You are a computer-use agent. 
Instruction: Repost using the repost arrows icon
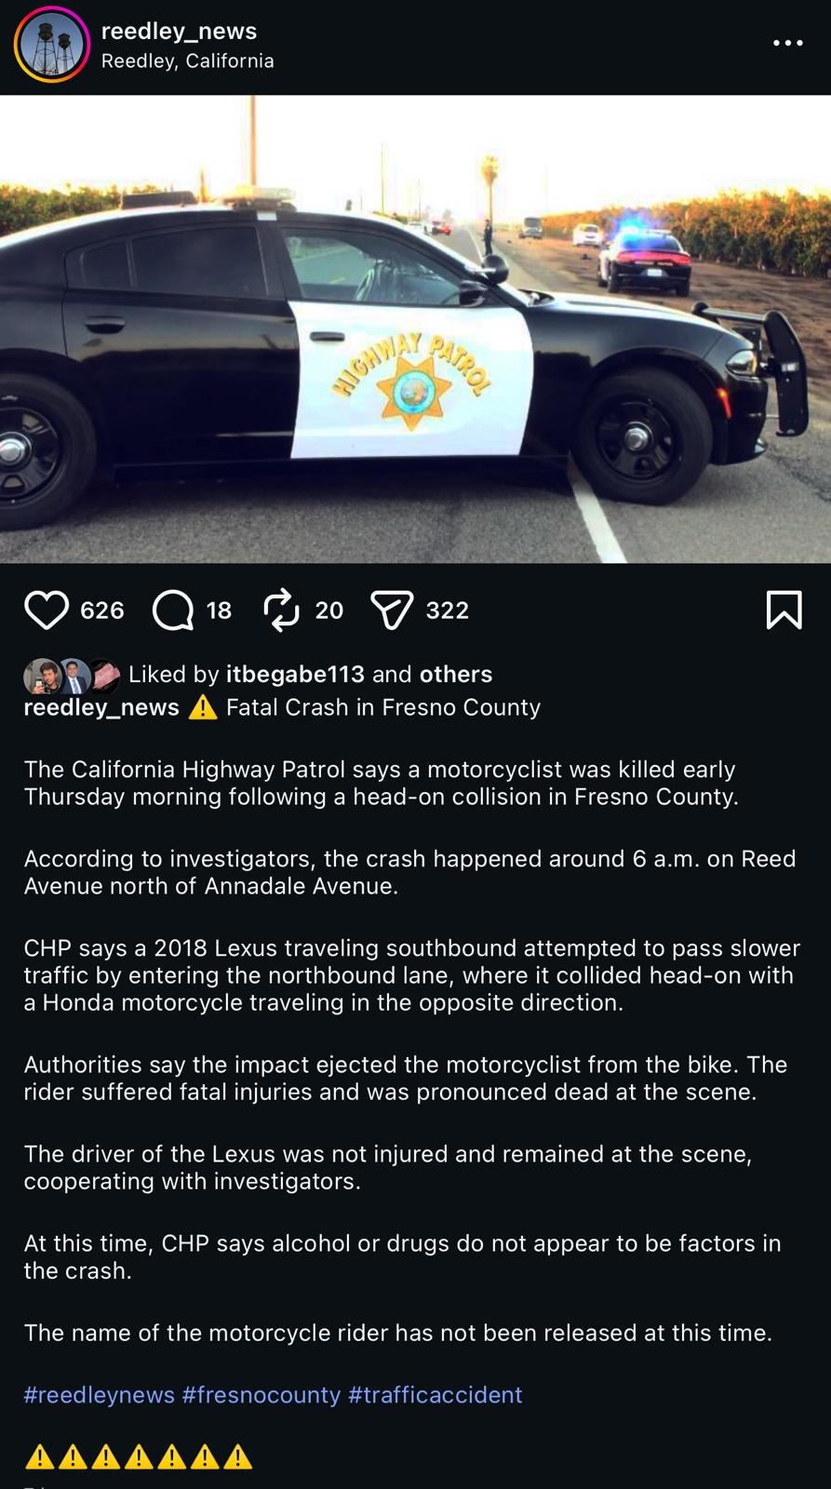[x=281, y=610]
